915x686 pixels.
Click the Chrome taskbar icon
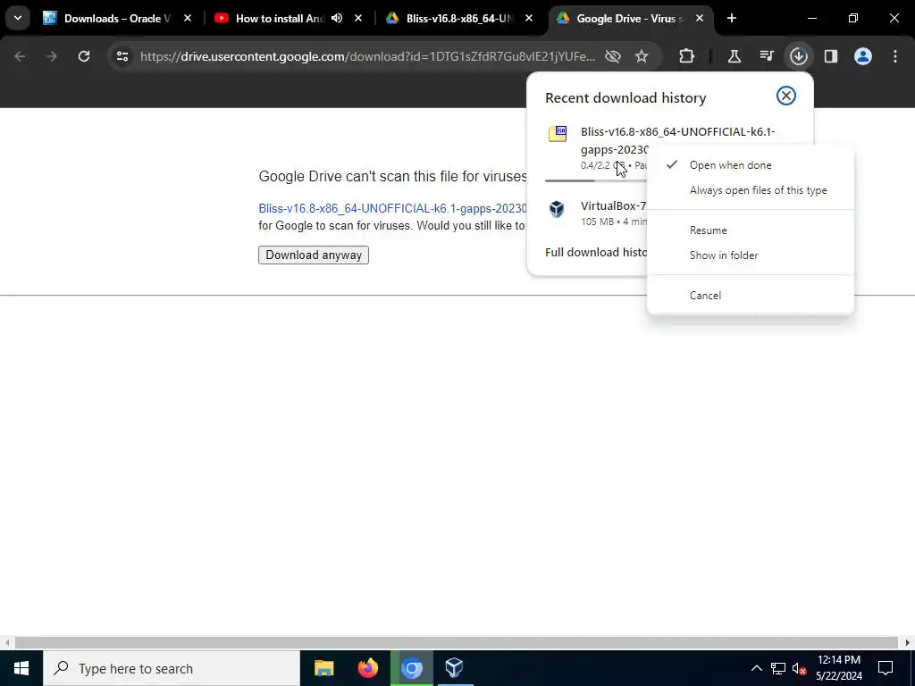411,668
